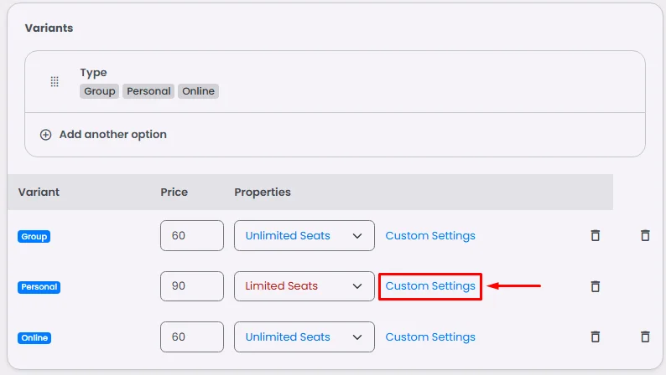This screenshot has width=666, height=375.
Task: Delete the Group variant row
Action: click(596, 236)
